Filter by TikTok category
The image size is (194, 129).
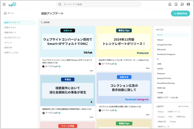[160, 69]
